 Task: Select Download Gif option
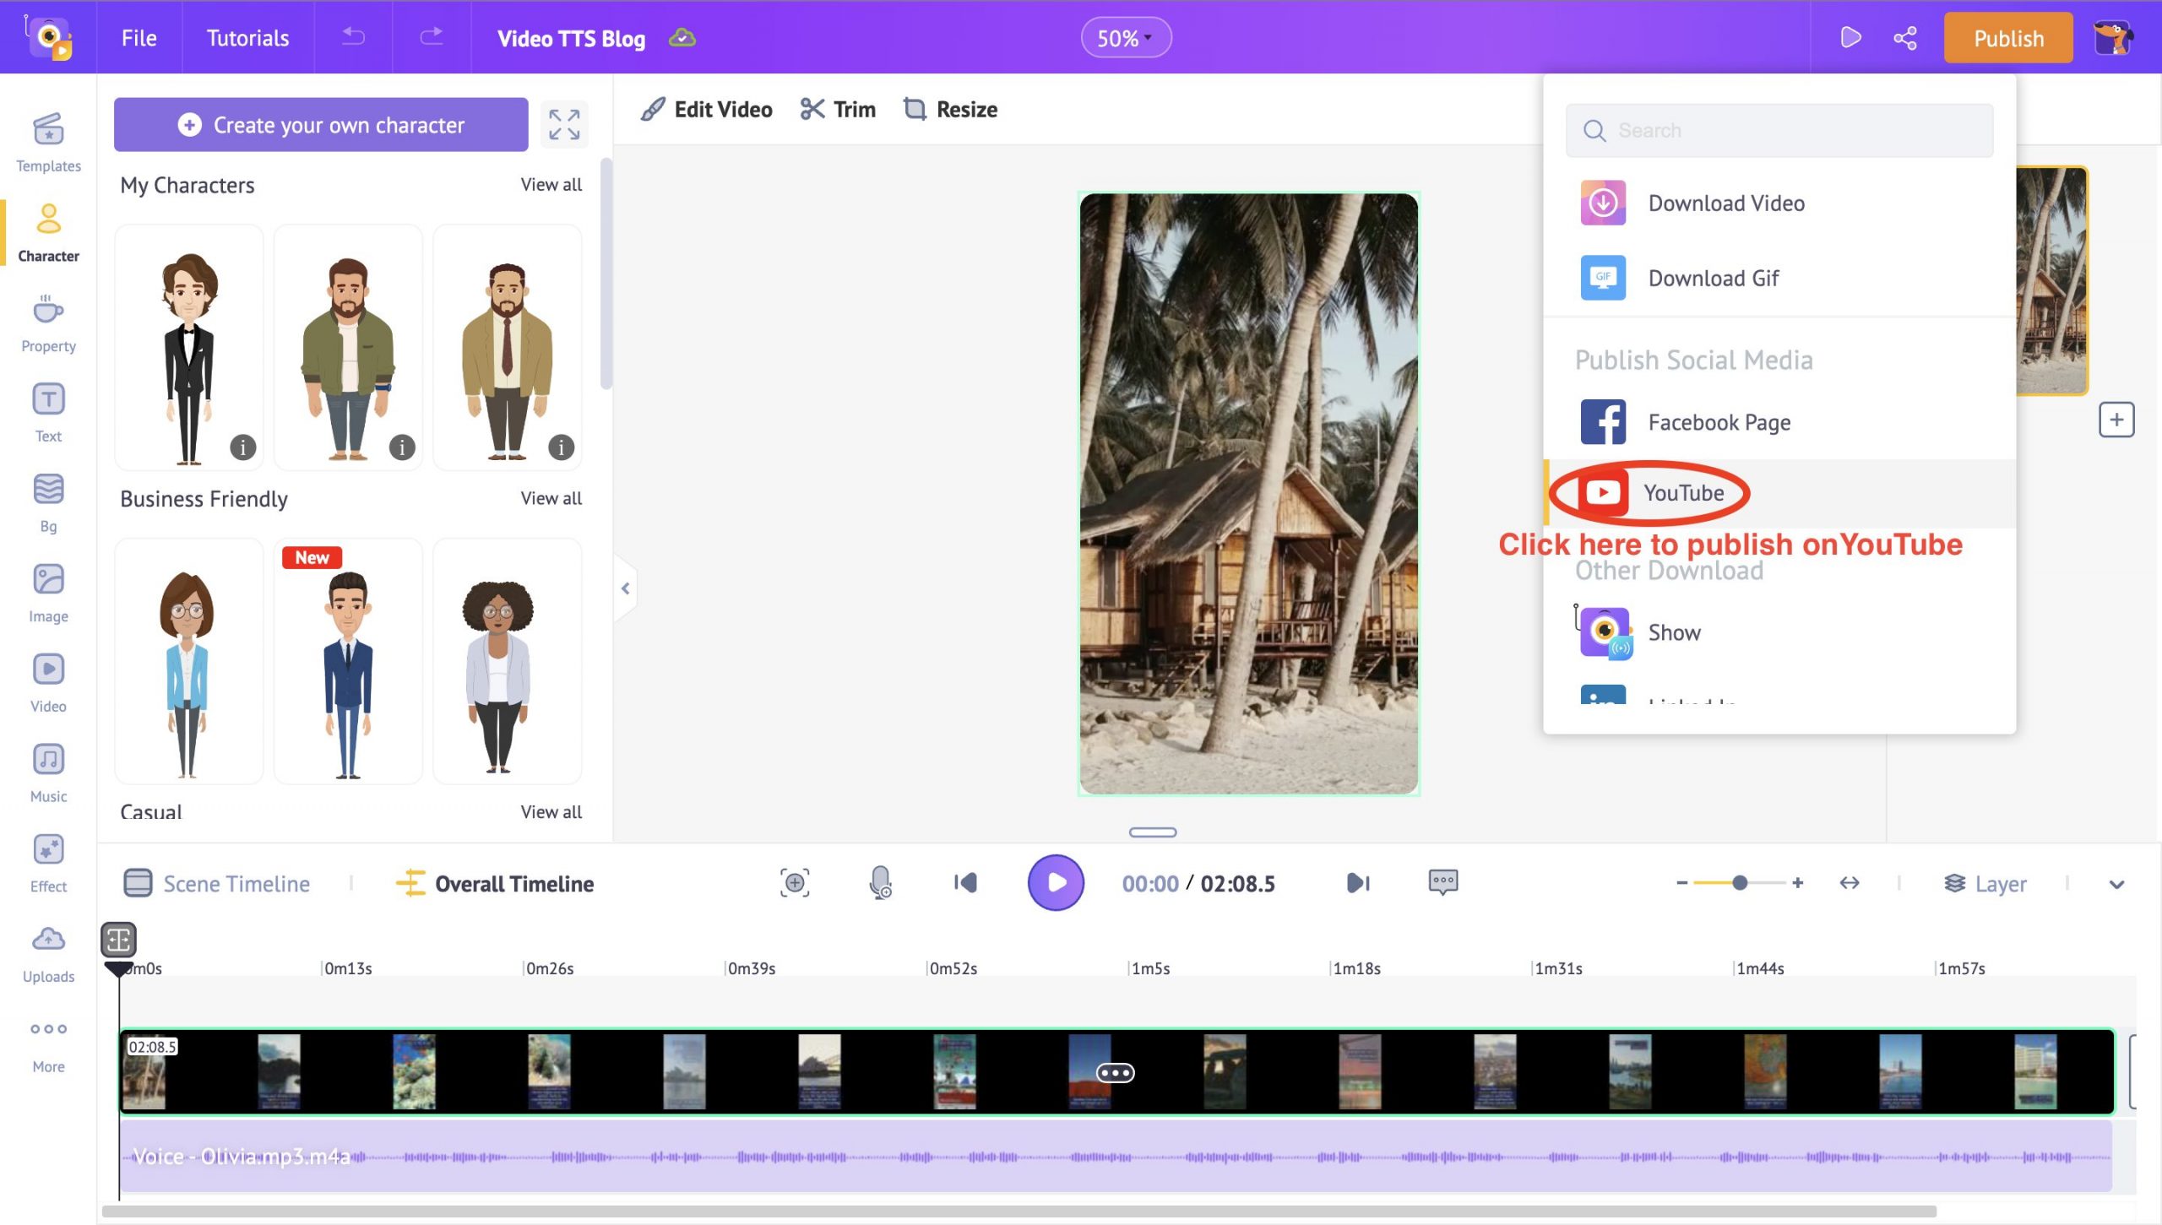[1779, 278]
